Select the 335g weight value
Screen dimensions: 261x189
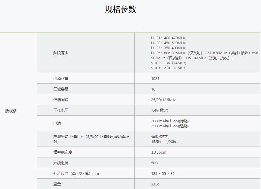[155, 184]
